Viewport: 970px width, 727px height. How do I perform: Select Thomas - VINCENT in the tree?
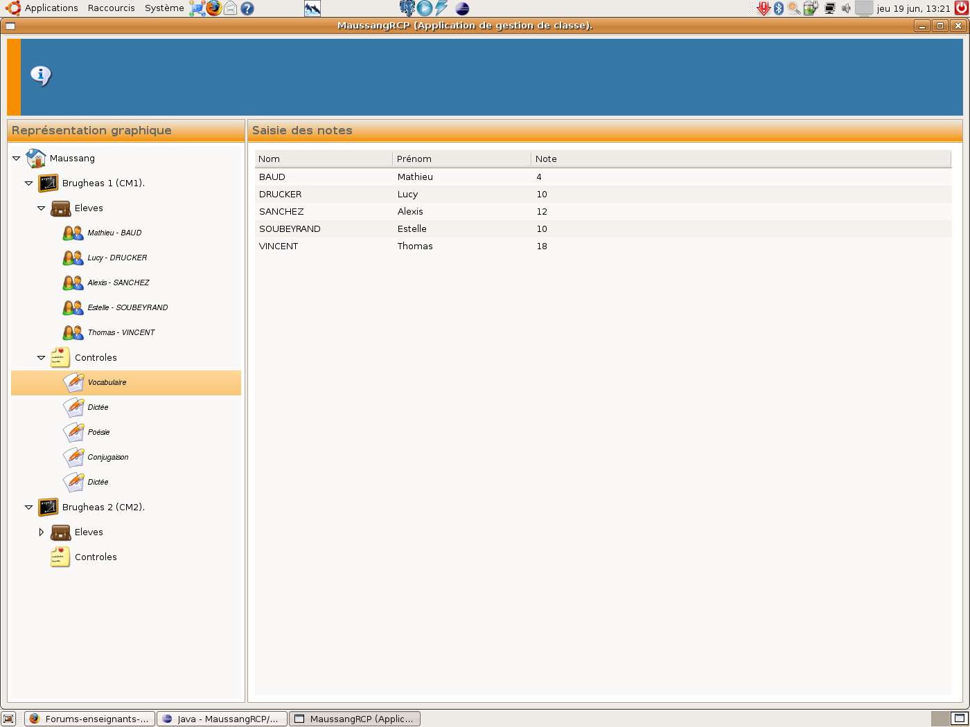coord(121,332)
